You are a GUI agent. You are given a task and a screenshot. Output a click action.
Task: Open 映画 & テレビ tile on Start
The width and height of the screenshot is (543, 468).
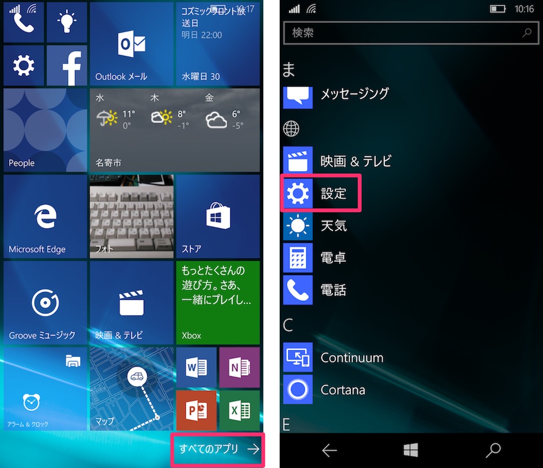(x=131, y=302)
